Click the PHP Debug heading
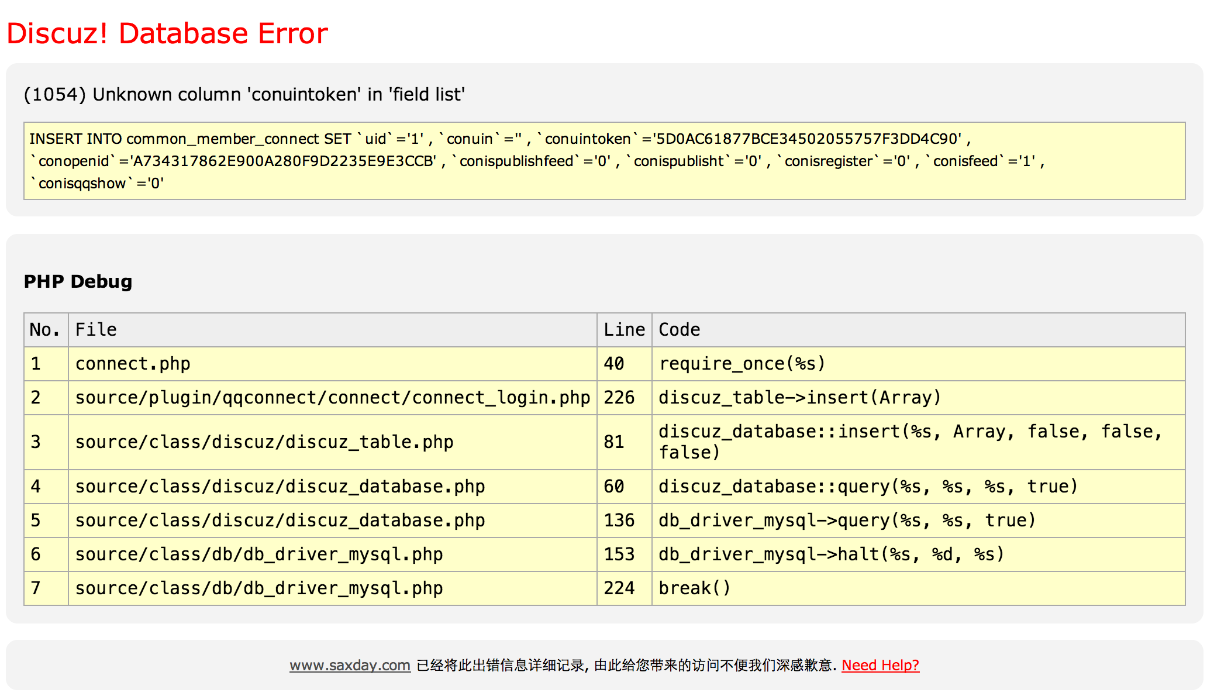Image resolution: width=1207 pixels, height=696 pixels. 78,281
